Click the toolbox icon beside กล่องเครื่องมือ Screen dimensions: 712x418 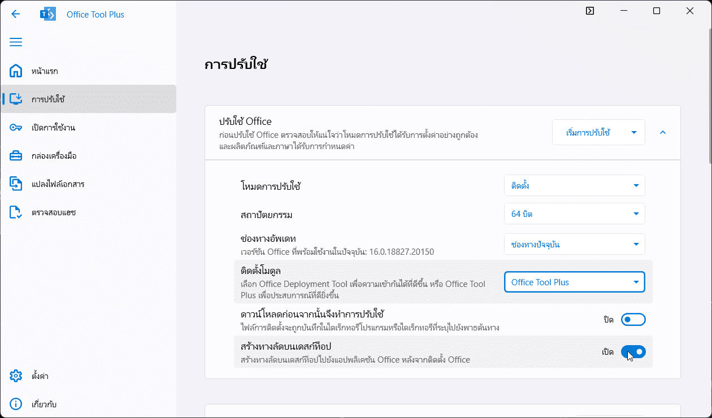pos(16,156)
